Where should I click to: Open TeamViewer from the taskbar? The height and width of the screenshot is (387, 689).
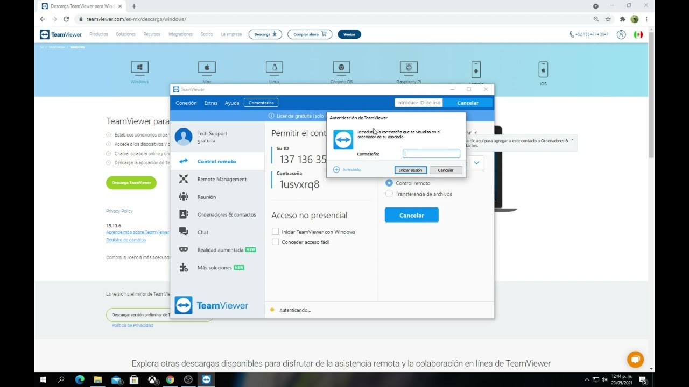coord(206,379)
